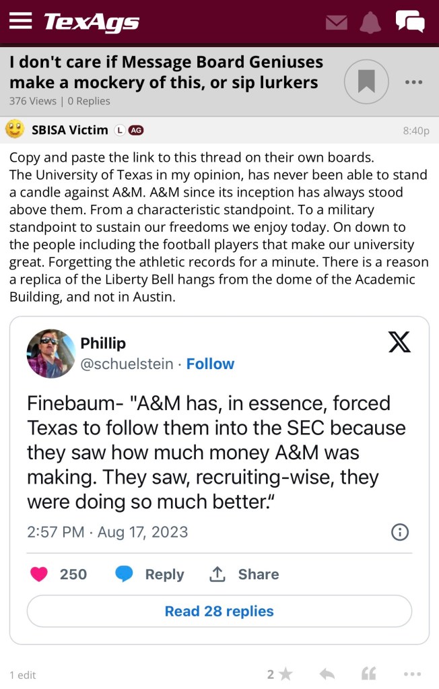Follow @schuelstein on X
439x689 pixels.
click(x=210, y=364)
